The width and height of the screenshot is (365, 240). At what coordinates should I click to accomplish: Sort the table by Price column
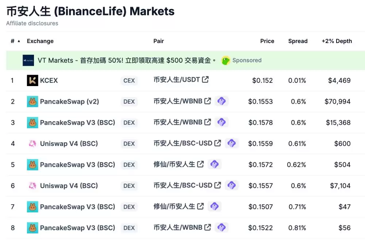tap(267, 41)
